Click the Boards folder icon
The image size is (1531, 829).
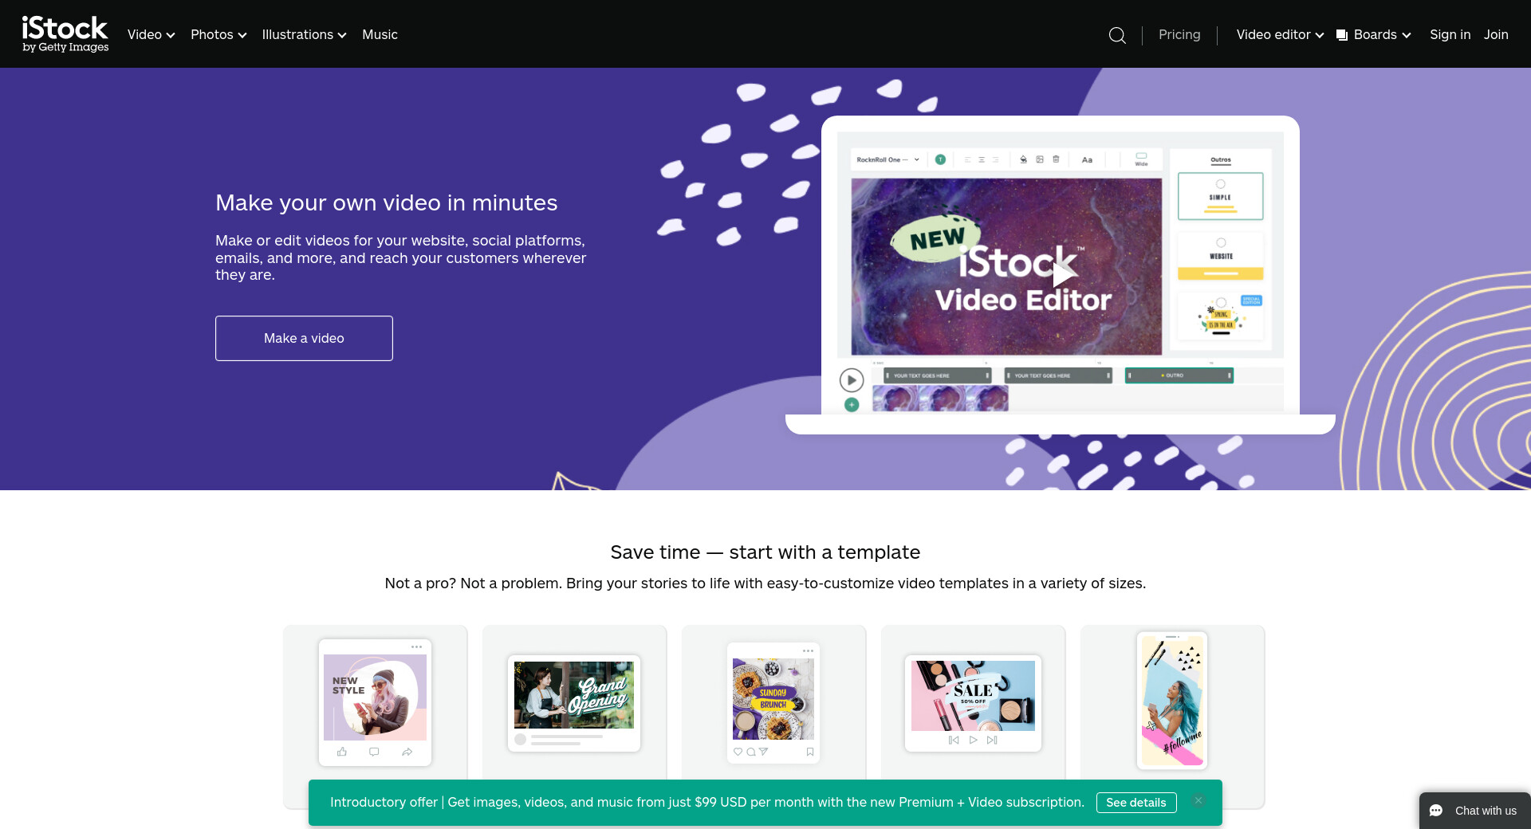(1342, 35)
